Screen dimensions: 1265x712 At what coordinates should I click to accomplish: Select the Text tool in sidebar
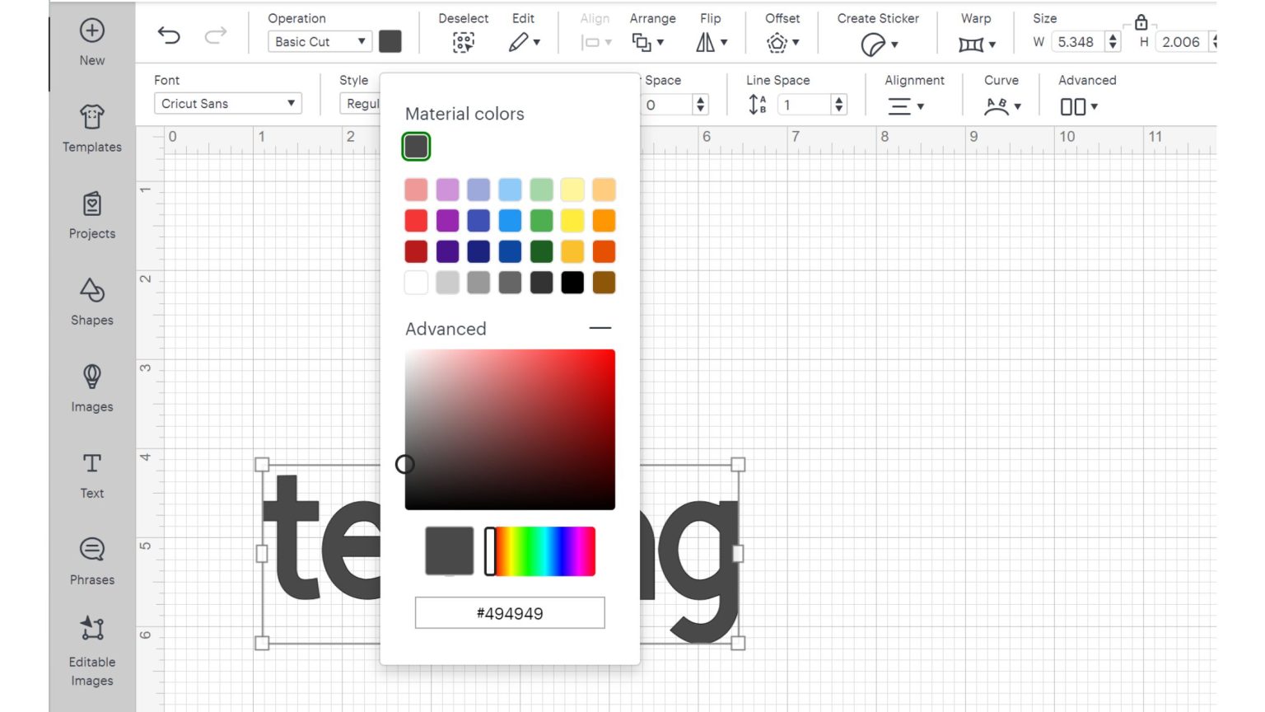click(92, 475)
